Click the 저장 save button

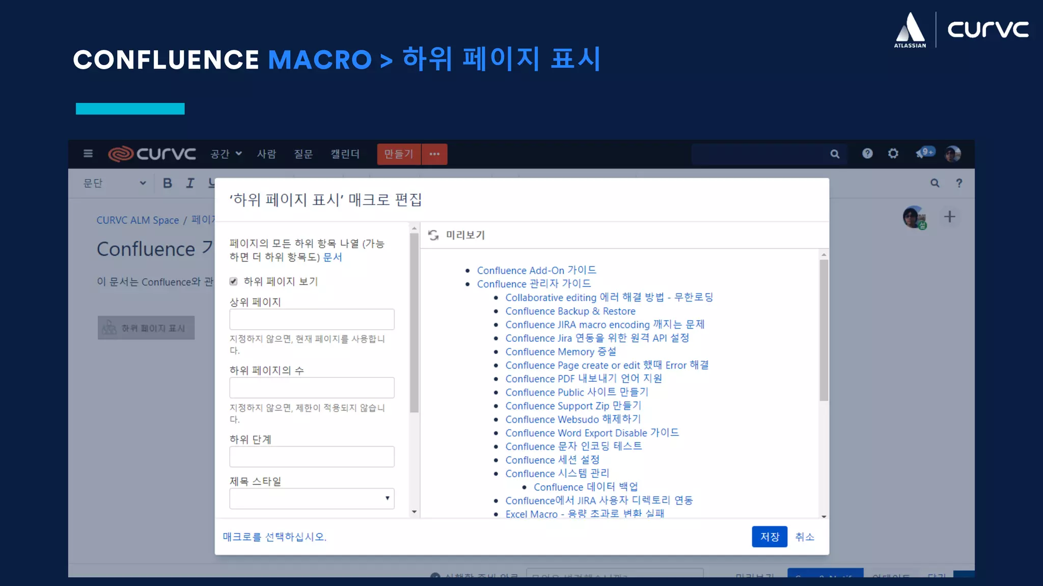tap(770, 537)
